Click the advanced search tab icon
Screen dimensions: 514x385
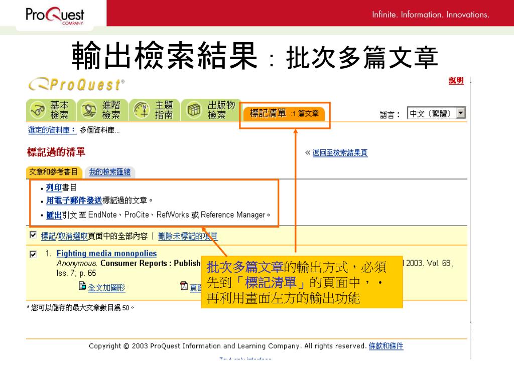89,110
